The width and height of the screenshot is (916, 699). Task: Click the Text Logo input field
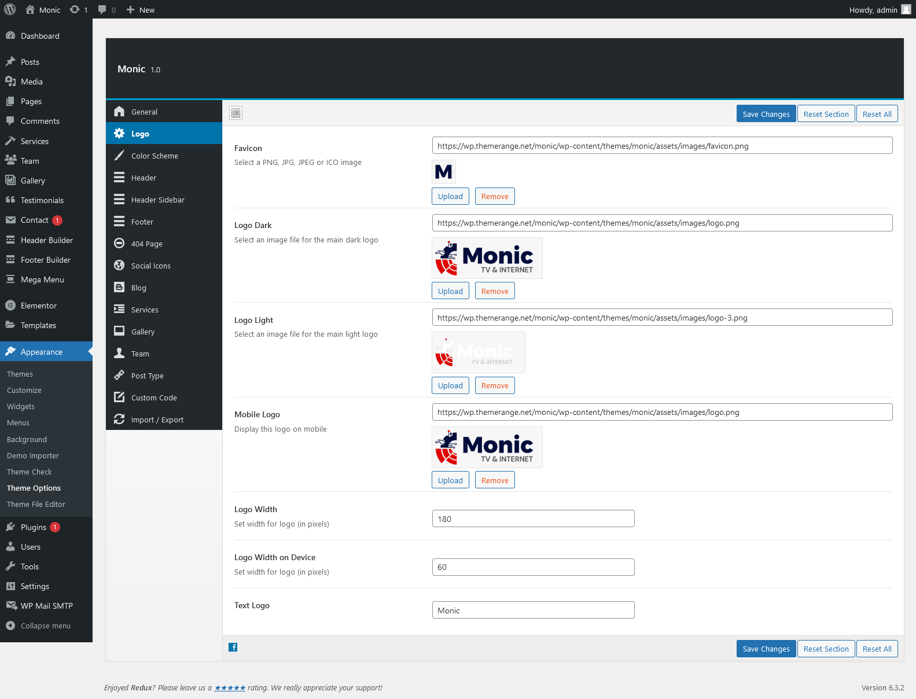[533, 610]
